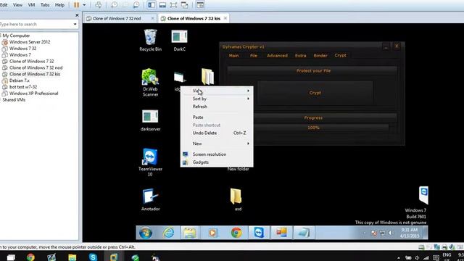Expand the New submenu
The height and width of the screenshot is (261, 464).
tap(217, 144)
